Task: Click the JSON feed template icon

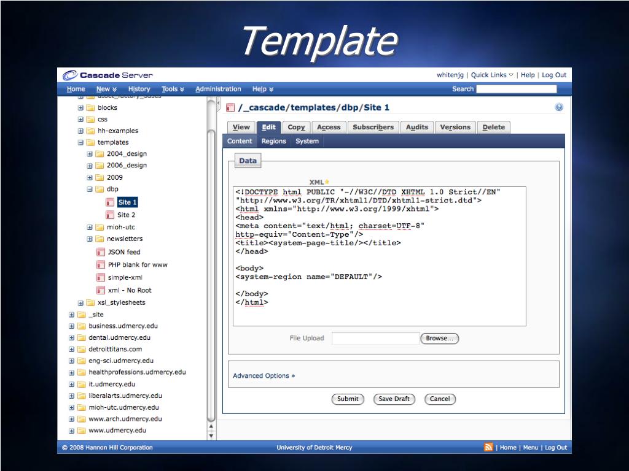Action: pos(101,252)
